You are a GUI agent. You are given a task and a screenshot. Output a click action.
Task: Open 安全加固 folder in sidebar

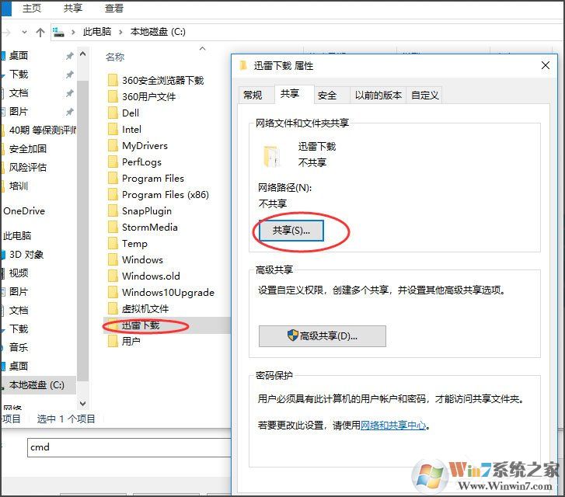(x=28, y=149)
